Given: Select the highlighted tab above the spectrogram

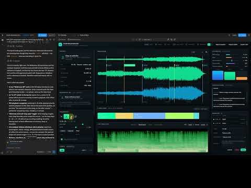Looking at the screenshot, I should pyautogui.click(x=142, y=125).
